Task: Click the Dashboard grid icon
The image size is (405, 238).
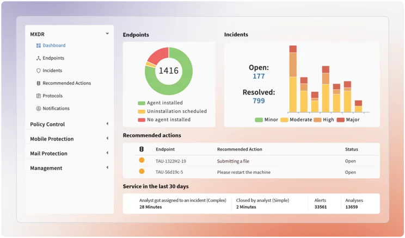Action: click(39, 46)
